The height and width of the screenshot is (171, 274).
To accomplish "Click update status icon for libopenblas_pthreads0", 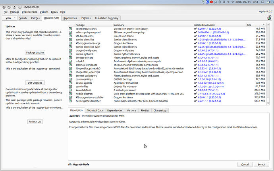I will (x=70, y=69).
